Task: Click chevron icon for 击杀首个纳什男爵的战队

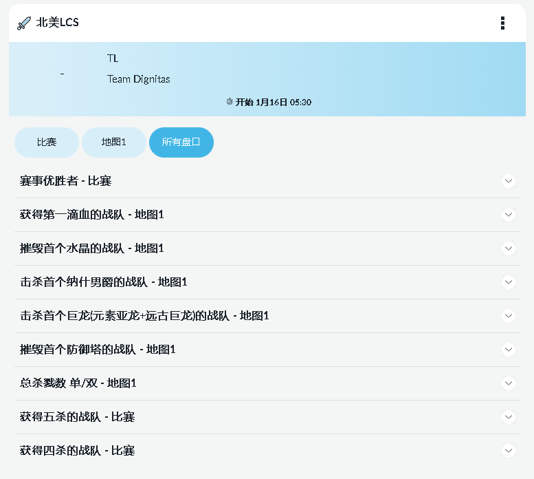Action: [509, 282]
